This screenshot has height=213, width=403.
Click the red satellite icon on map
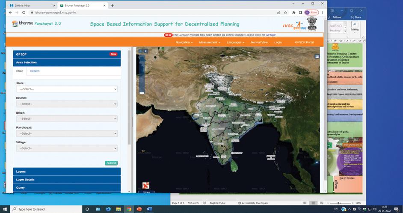(x=146, y=185)
